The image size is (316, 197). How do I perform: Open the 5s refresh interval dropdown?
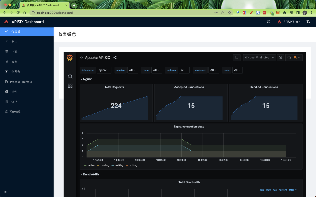point(297,58)
